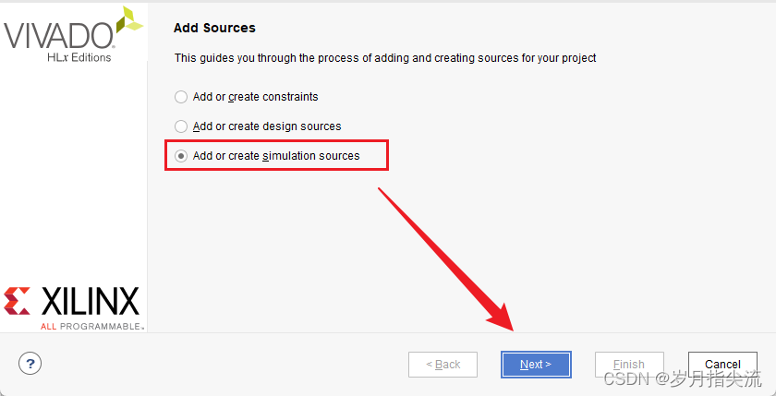Select the design sources radio button circle
776x396 pixels.
[181, 126]
